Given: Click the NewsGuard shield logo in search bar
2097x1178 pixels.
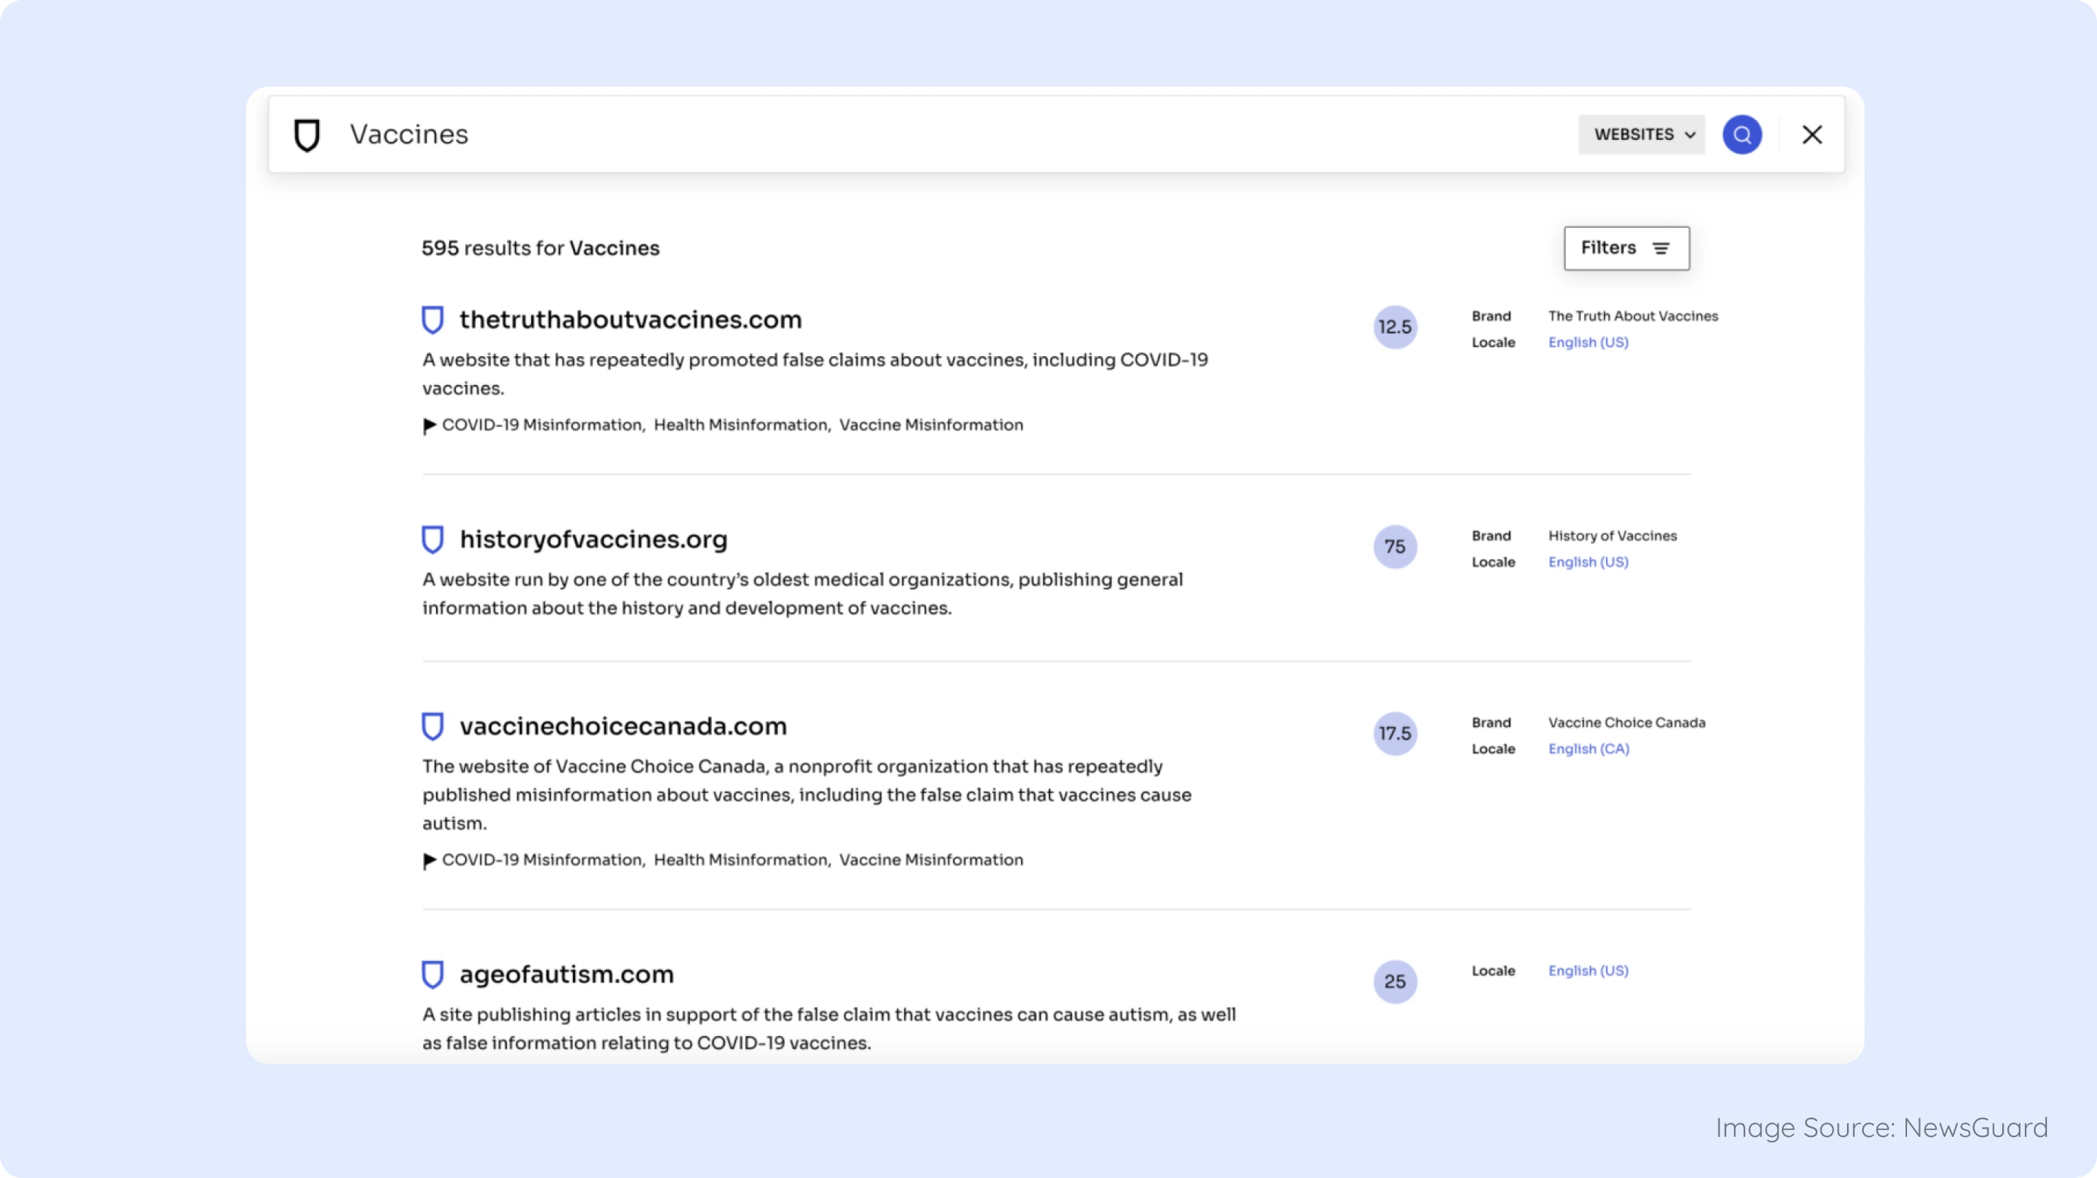Looking at the screenshot, I should coord(307,135).
